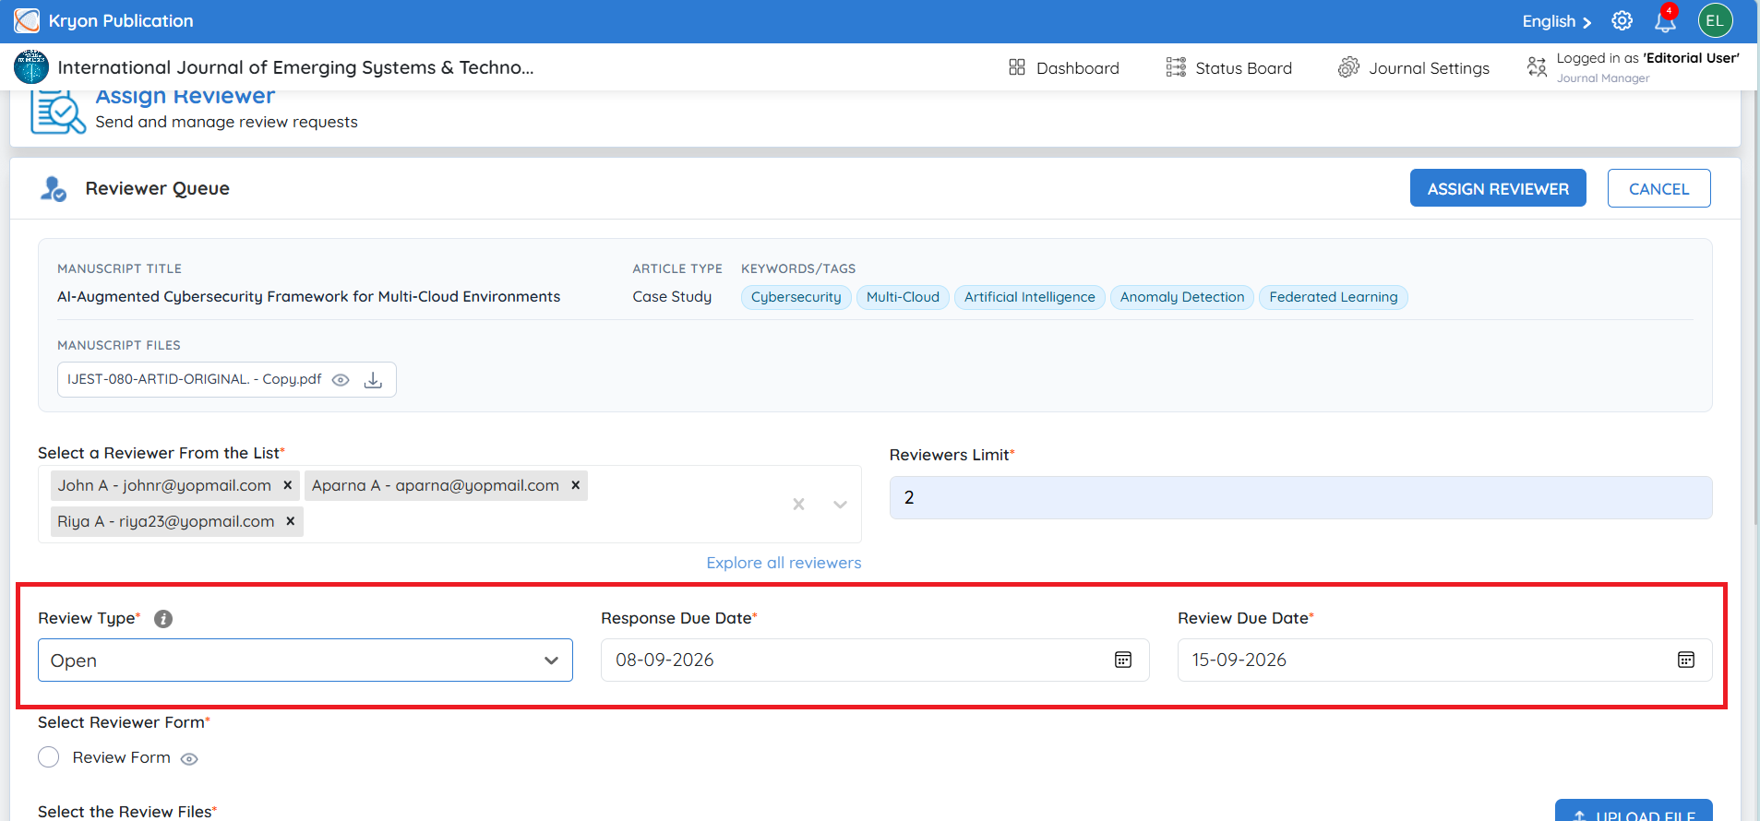Show the Review Type info tooltip icon
Screen dimensions: 1760x821
pyautogui.click(x=163, y=619)
